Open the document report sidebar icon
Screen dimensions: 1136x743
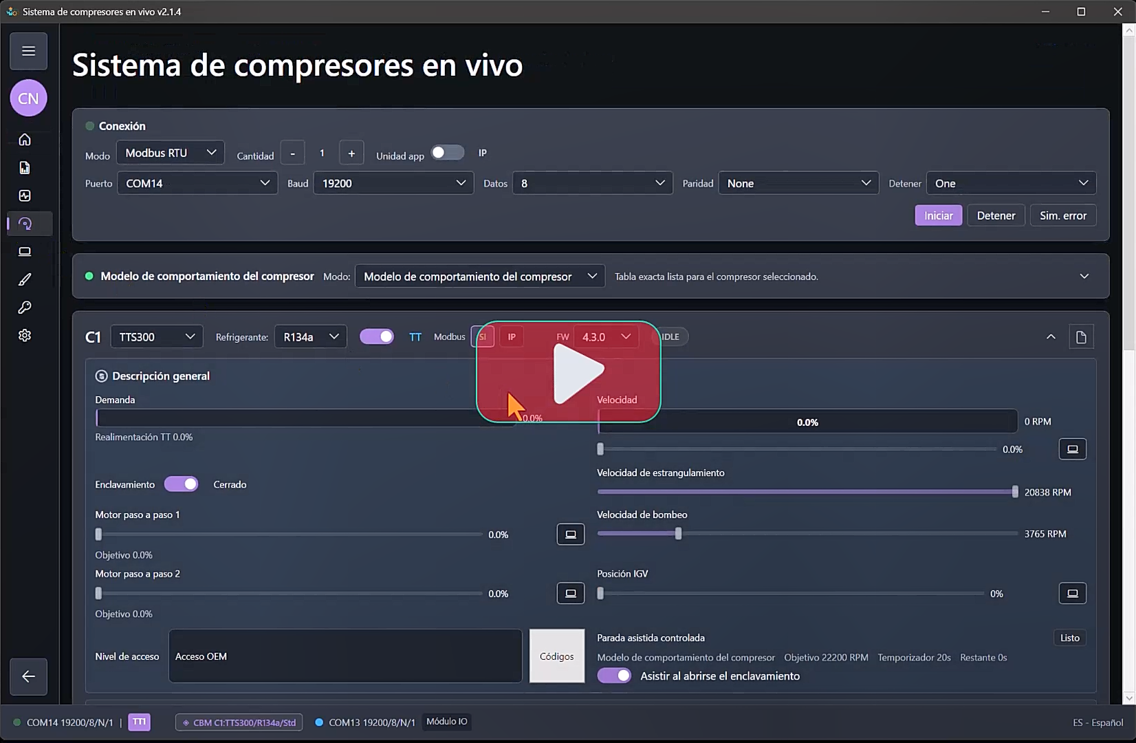[25, 168]
